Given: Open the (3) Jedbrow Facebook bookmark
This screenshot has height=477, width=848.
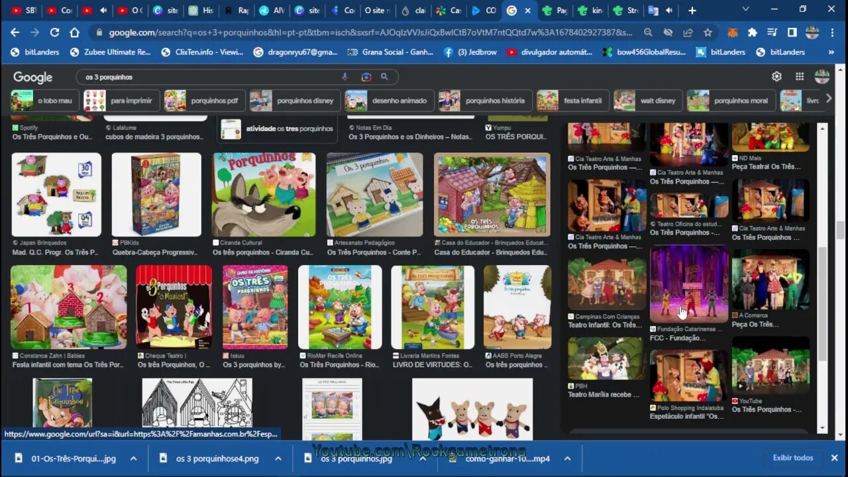Looking at the screenshot, I should point(470,52).
